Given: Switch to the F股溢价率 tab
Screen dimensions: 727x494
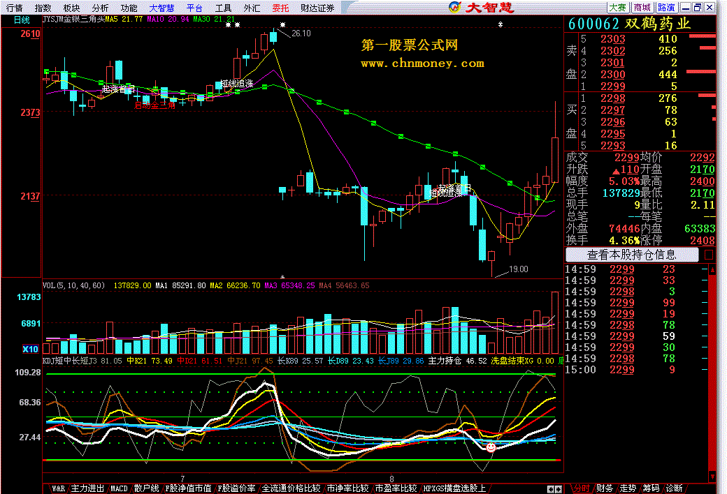Looking at the screenshot, I should coord(236,488).
